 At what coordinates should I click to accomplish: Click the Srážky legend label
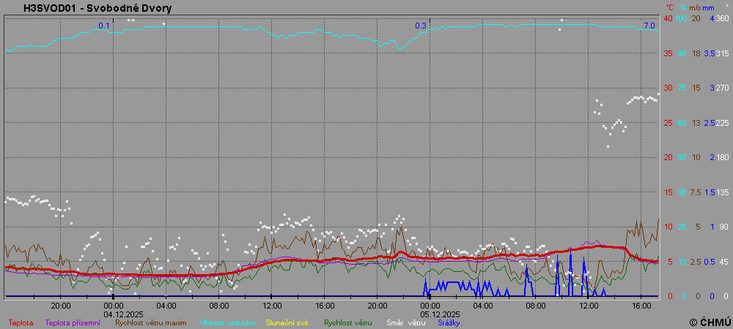coord(449,322)
